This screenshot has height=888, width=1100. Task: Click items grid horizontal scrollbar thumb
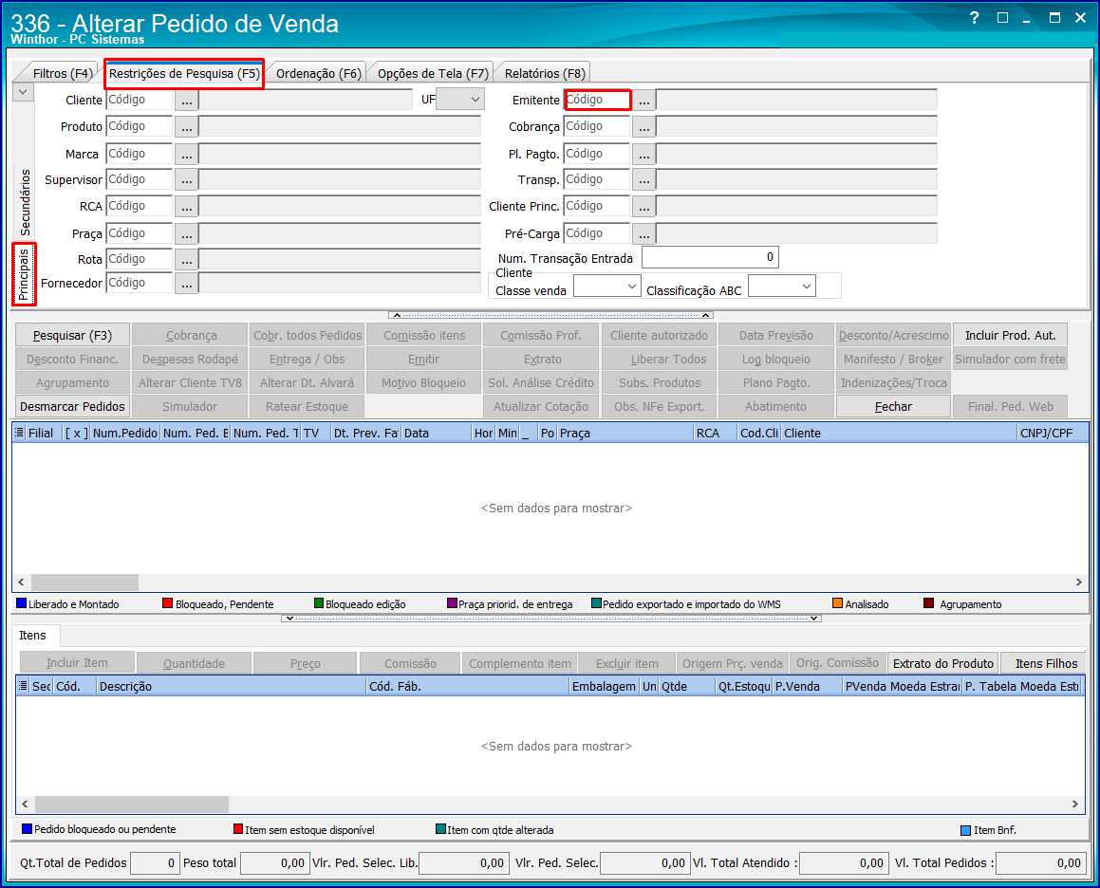pyautogui.click(x=132, y=804)
